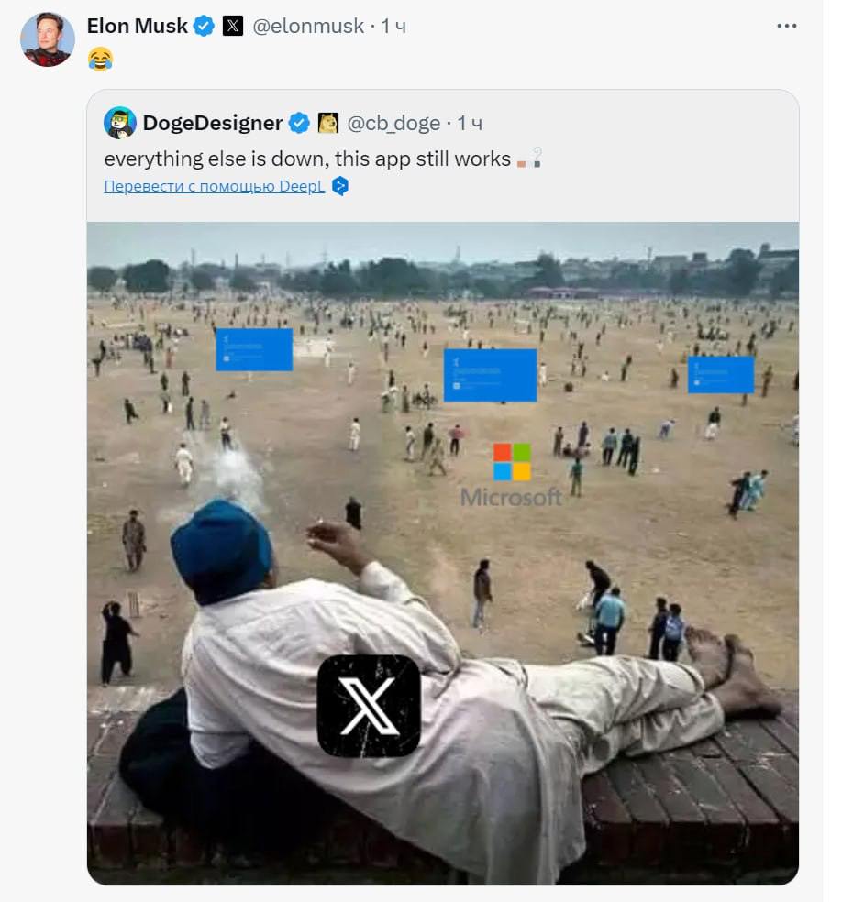Click the post timestamp next to @elonmusk

pyautogui.click(x=393, y=27)
